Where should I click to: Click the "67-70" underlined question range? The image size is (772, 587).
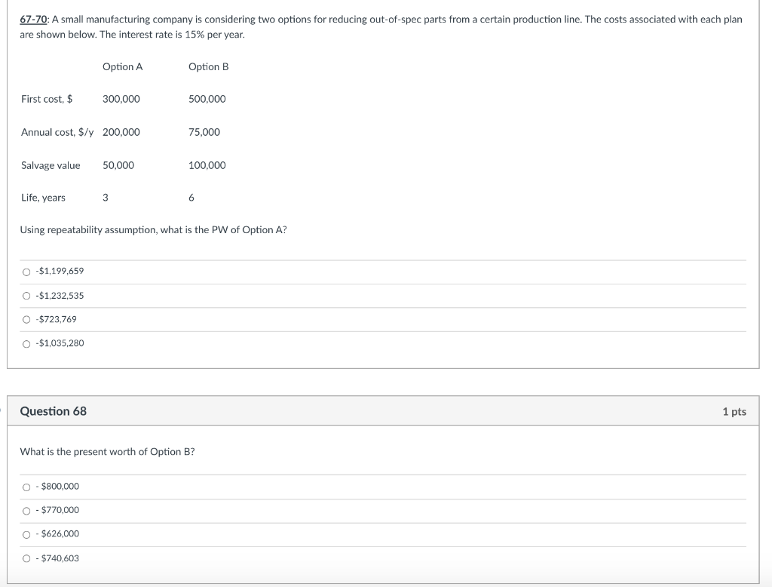point(33,19)
